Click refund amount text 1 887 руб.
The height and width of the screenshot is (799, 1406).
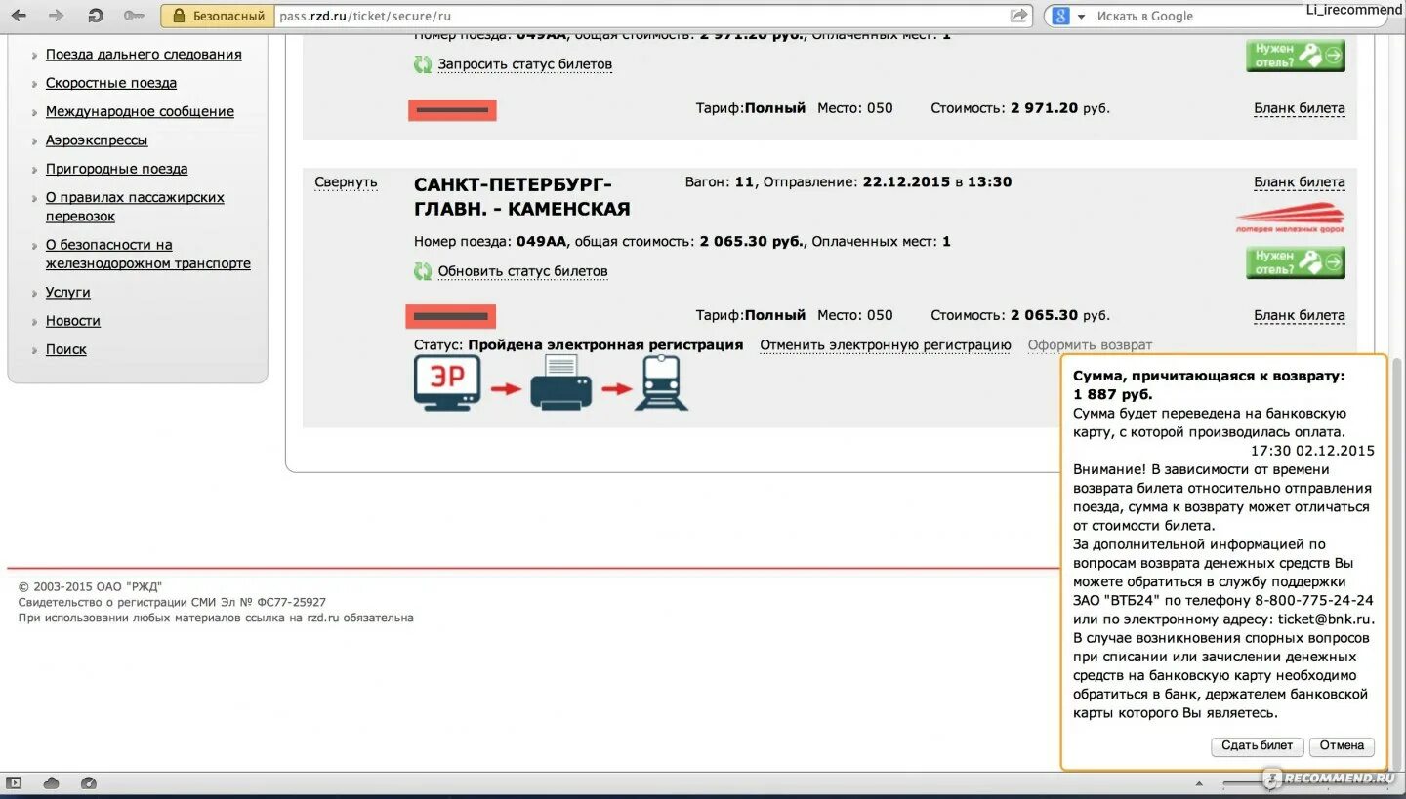(x=1113, y=394)
